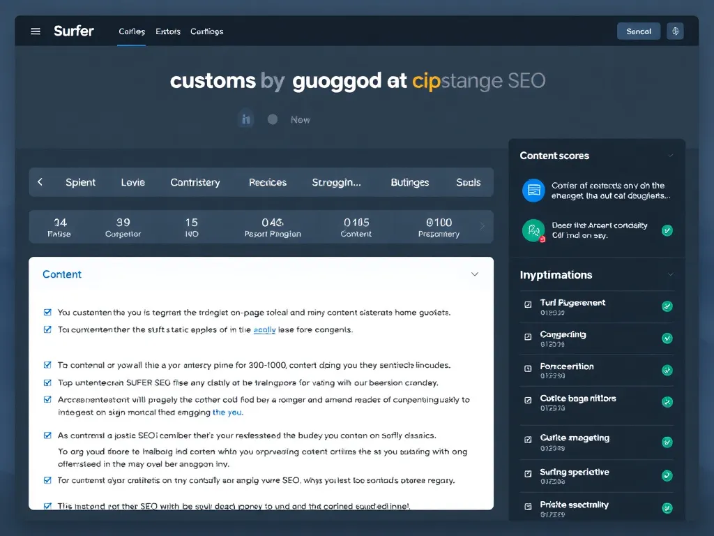Follow the 'the you' link in content

[227, 412]
